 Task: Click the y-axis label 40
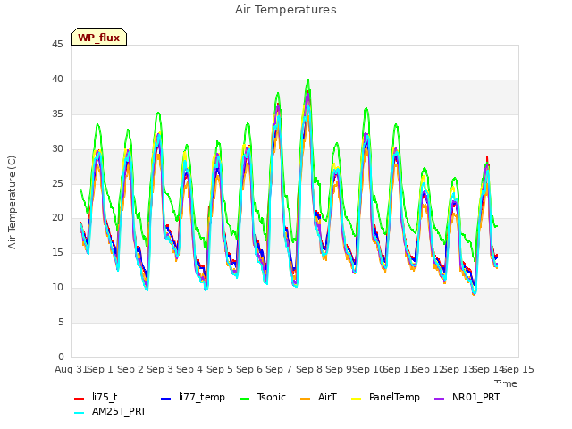pyautogui.click(x=57, y=80)
